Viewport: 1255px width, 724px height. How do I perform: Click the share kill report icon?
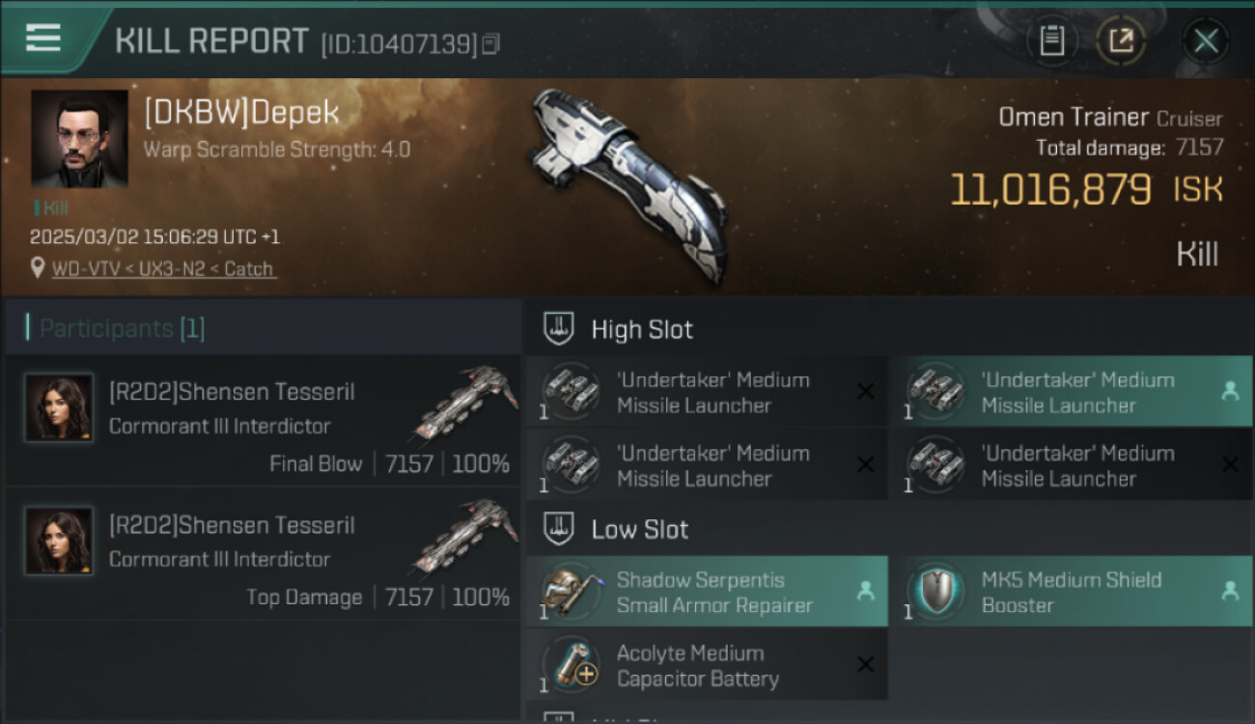click(x=1121, y=41)
